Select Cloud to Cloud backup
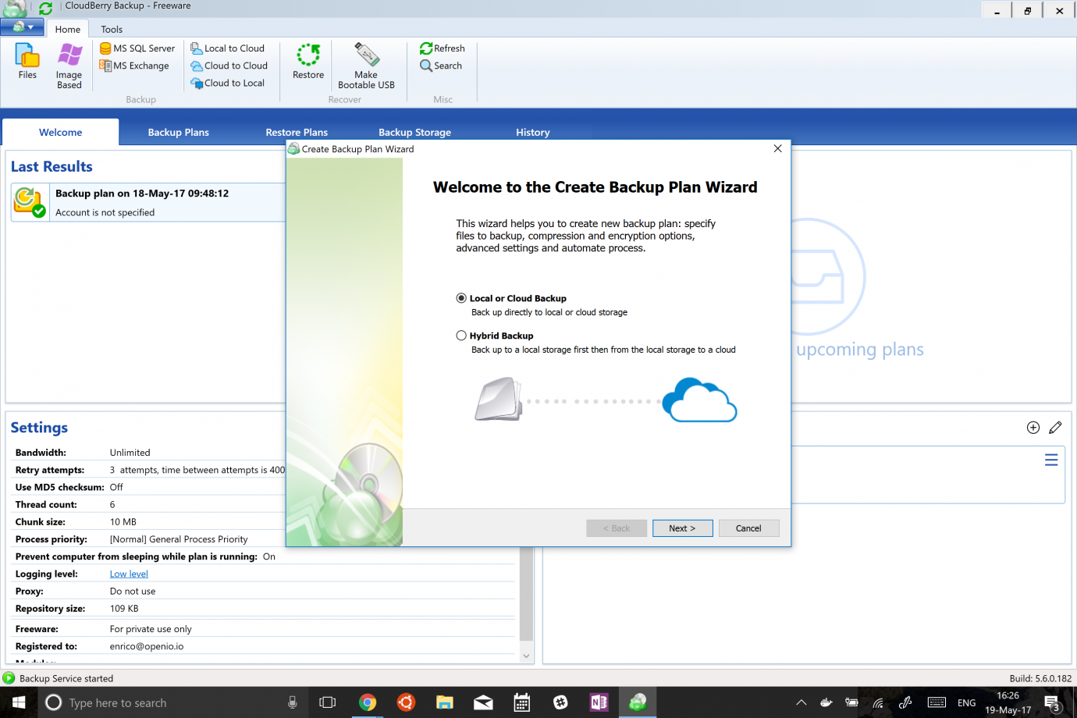Image resolution: width=1077 pixels, height=718 pixels. [x=229, y=66]
